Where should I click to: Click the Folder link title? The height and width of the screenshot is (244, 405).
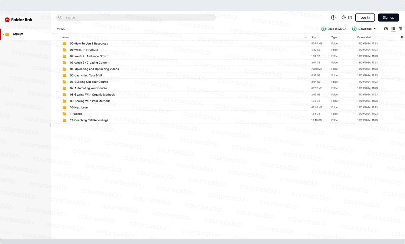[22, 20]
